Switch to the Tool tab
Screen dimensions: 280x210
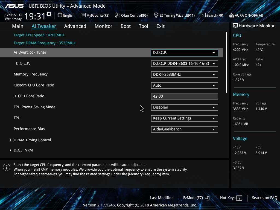click(x=143, y=26)
